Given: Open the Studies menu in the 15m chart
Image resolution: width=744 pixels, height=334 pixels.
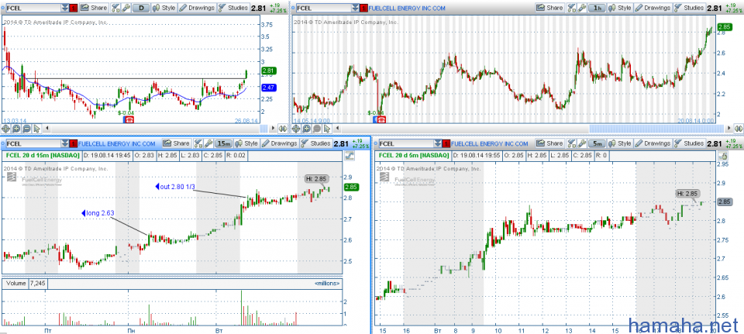Looking at the screenshot, I should click(x=315, y=144).
